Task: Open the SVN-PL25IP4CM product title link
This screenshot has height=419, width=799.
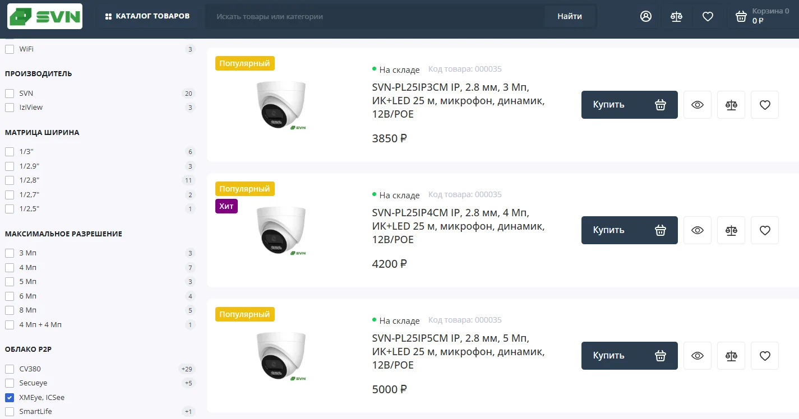Action: (459, 226)
